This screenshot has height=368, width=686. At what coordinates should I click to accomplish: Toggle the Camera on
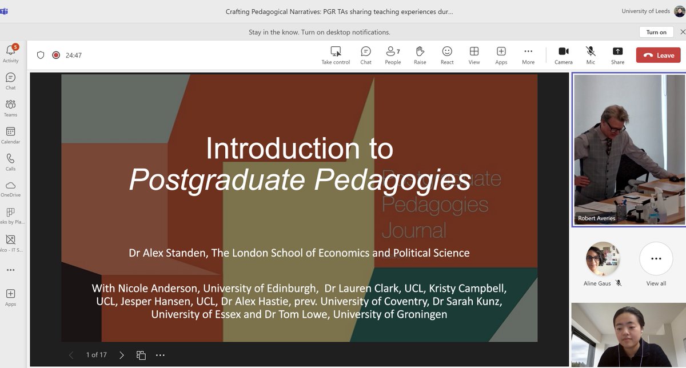pos(563,55)
